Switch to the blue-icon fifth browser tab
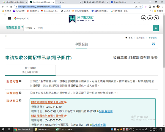Image resolution: width=165 pixels, height=132 pixels. (123, 2)
